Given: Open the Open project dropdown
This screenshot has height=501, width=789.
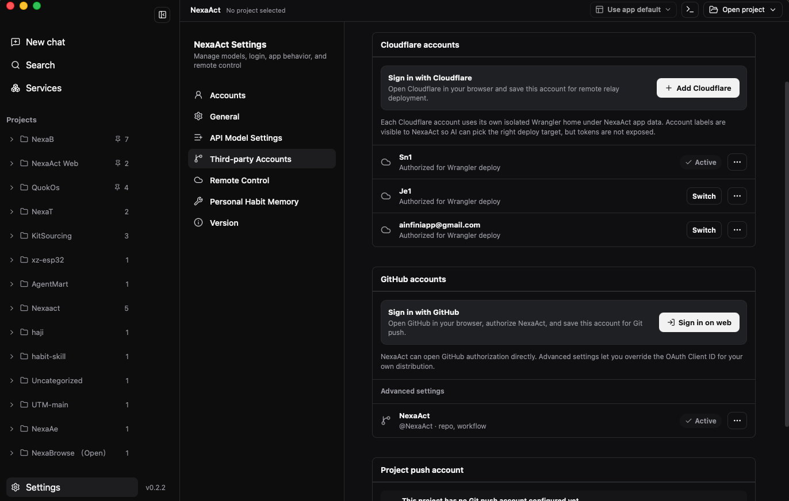Looking at the screenshot, I should coord(743,10).
